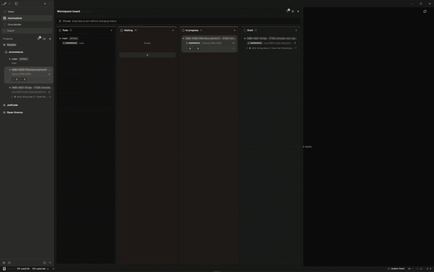Image resolution: width=434 pixels, height=272 pixels.
Task: Click the refresh icon at top right
Action: (425, 11)
